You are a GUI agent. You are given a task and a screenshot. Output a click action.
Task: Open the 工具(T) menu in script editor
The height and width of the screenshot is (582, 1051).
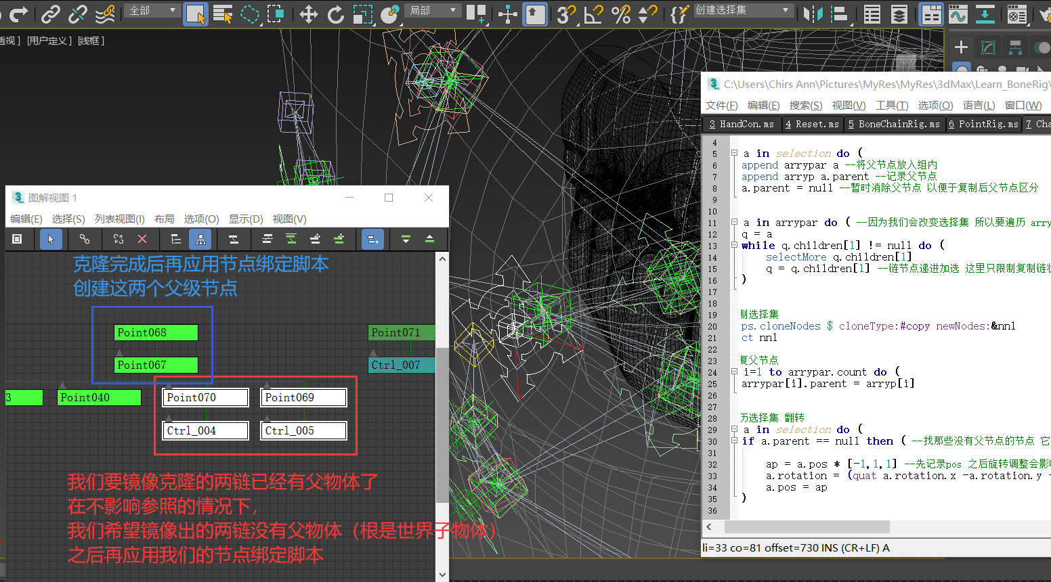click(x=891, y=105)
